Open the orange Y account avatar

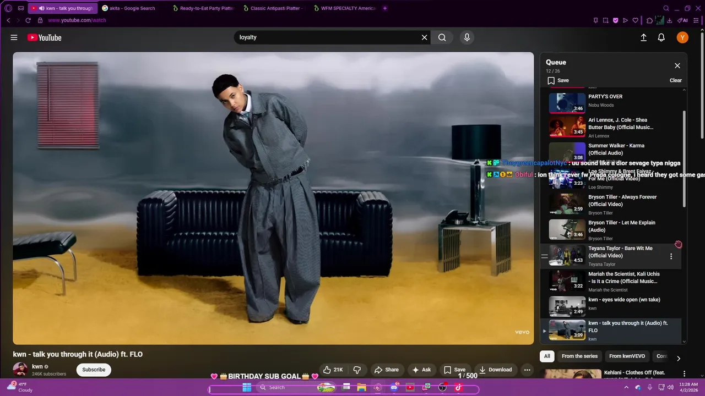tap(682, 37)
